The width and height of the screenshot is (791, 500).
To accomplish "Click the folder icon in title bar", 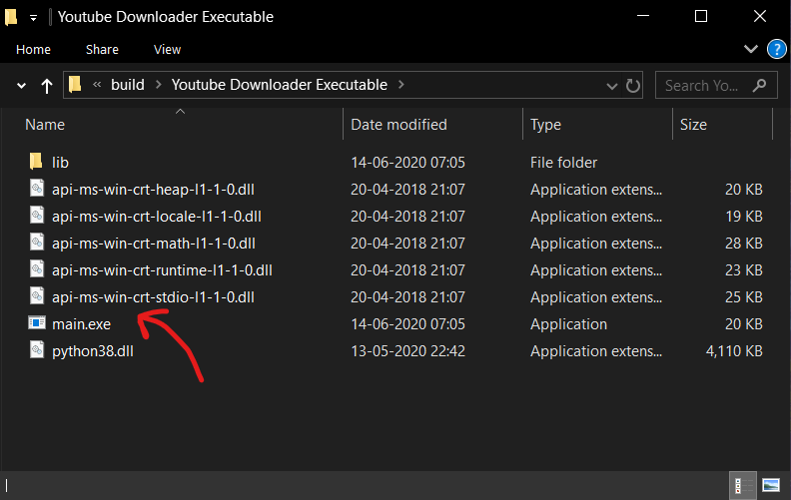I will click(x=11, y=17).
